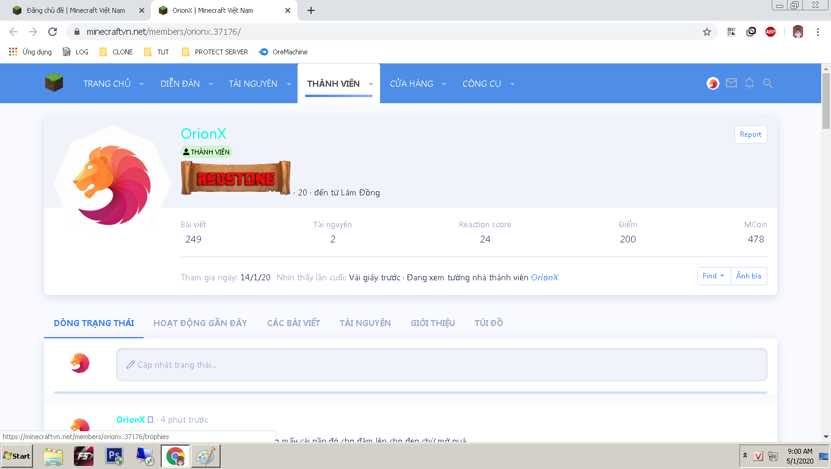Viewport: 831px width, 469px height.
Task: Reload the current page
Action: click(x=53, y=32)
